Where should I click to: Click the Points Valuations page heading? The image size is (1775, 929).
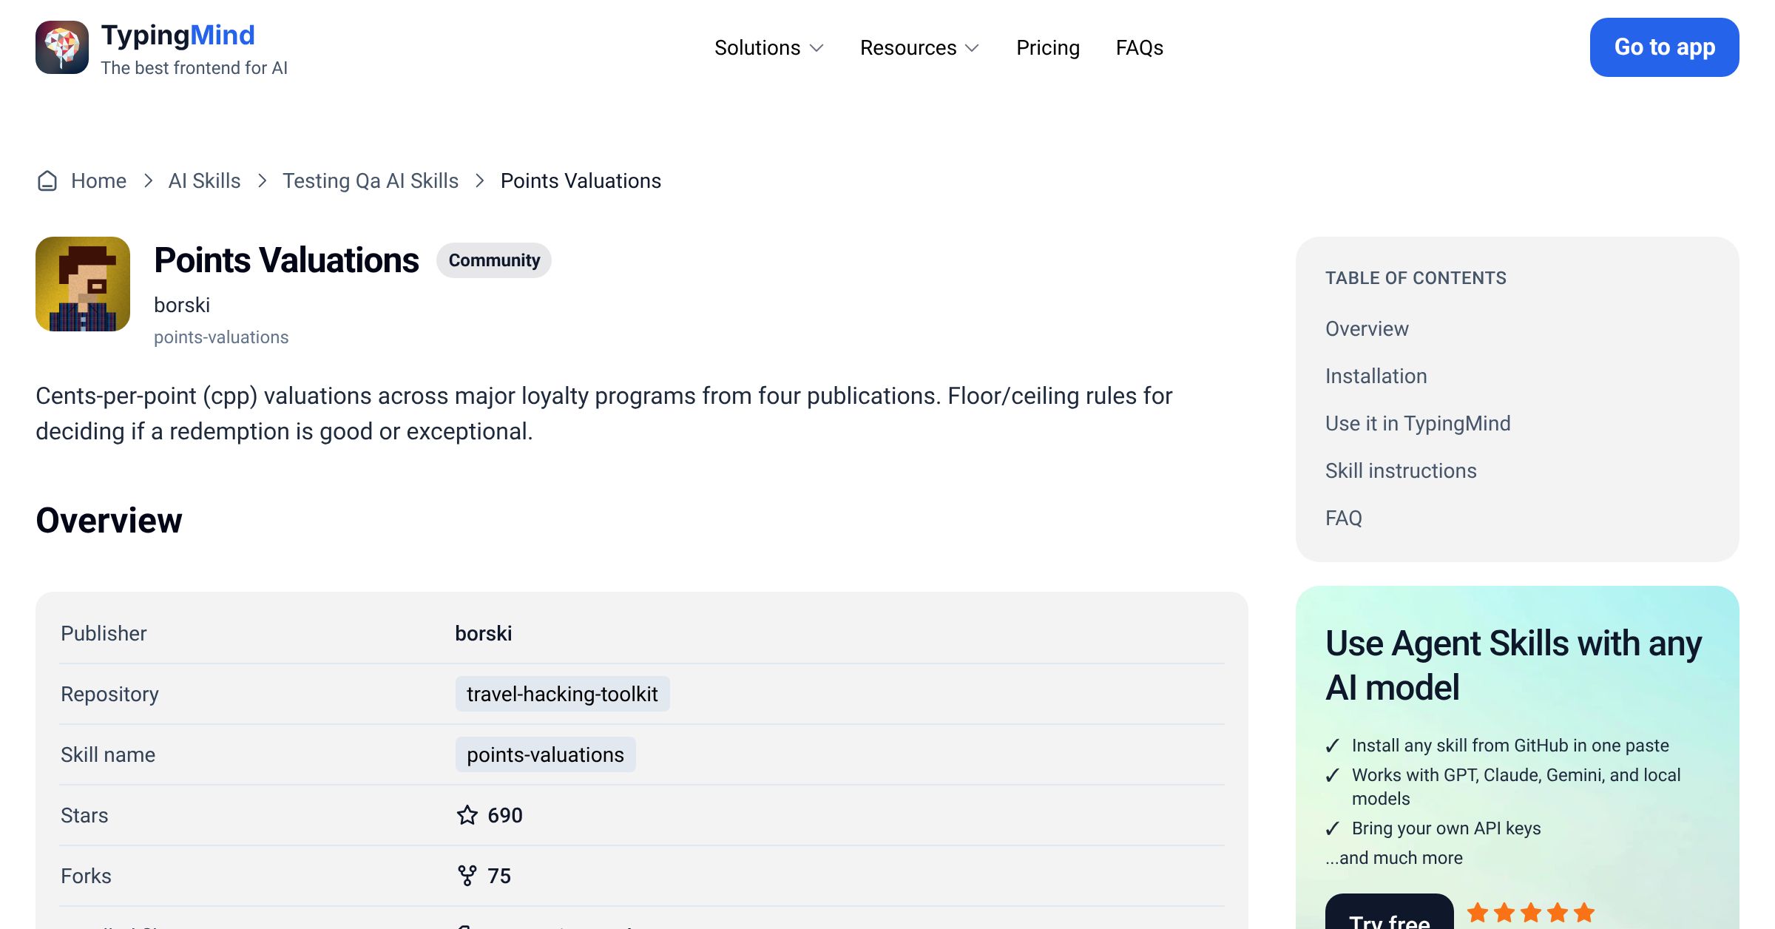click(x=286, y=260)
